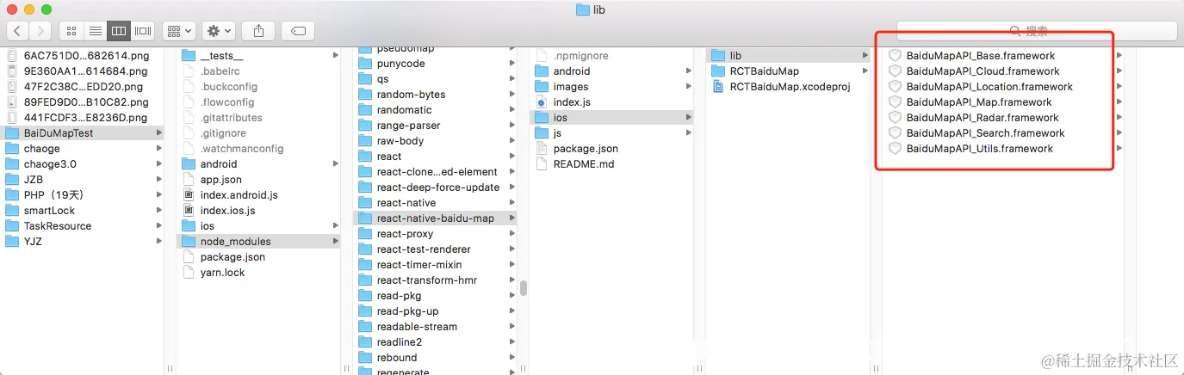Select the ios folder in module column

pyautogui.click(x=611, y=118)
